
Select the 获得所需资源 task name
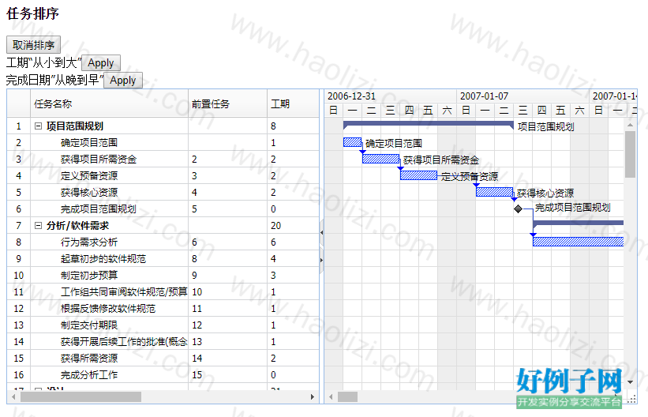(89, 359)
